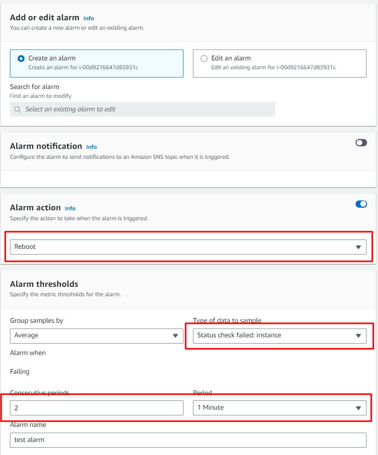Select the "Edit an alarm" option

click(204, 58)
